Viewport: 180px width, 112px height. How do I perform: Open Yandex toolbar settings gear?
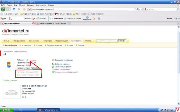pos(99,18)
